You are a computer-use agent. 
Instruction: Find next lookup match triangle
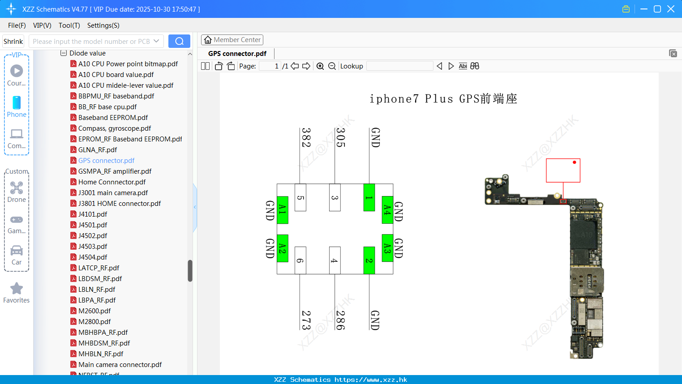[x=451, y=66]
